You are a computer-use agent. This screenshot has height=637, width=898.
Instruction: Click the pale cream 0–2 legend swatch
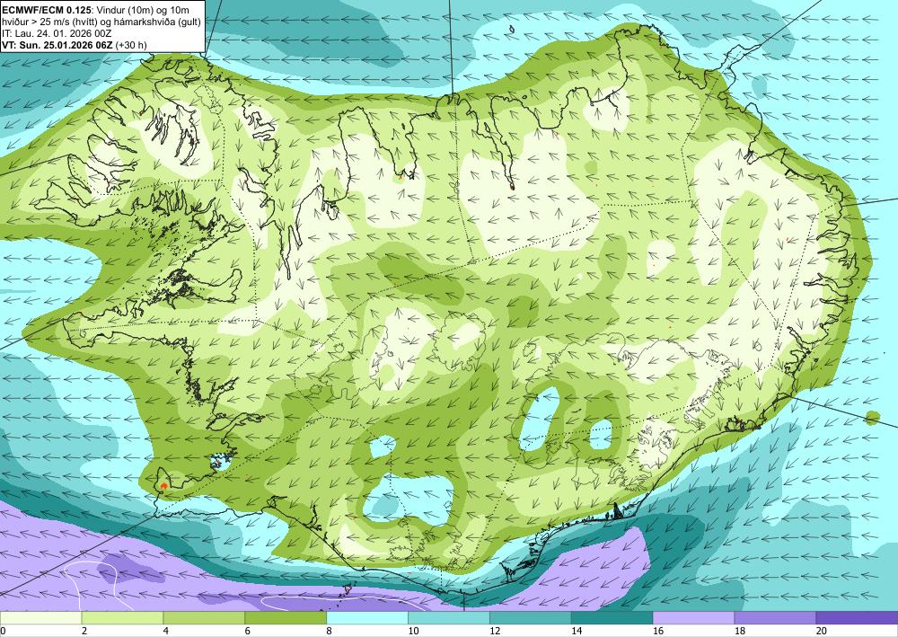[40, 618]
